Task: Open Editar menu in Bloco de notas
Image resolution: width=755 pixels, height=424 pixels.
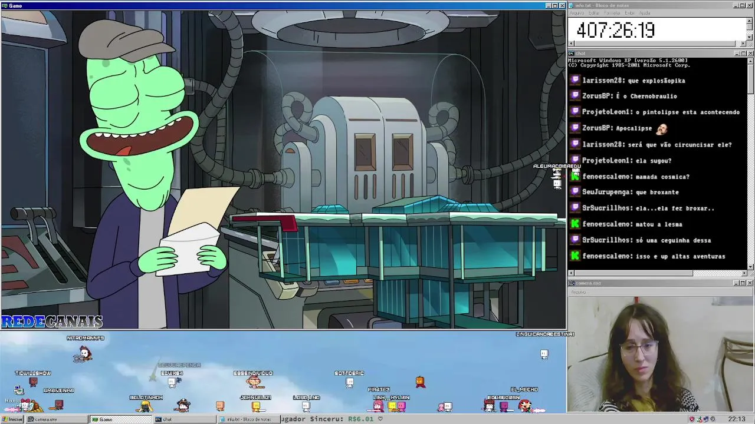Action: [594, 13]
